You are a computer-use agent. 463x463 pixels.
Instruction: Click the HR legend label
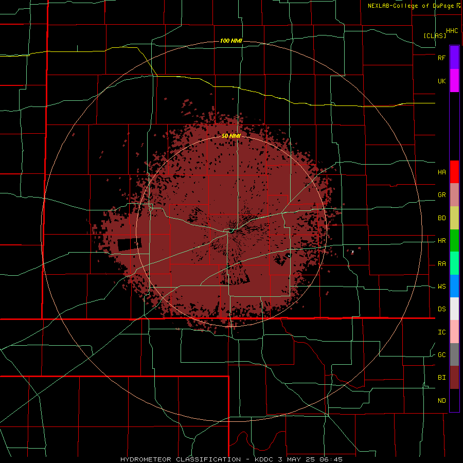pyautogui.click(x=441, y=241)
